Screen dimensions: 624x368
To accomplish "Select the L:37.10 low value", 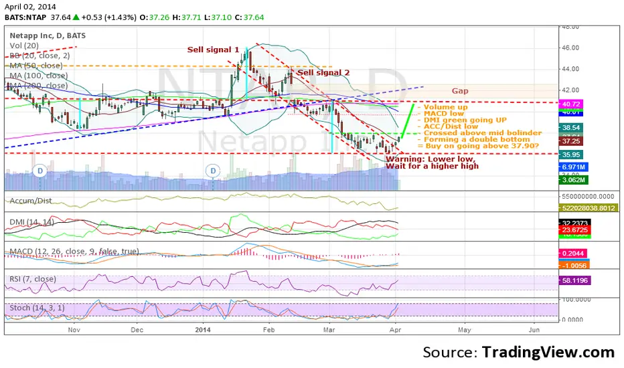I will pyautogui.click(x=218, y=17).
